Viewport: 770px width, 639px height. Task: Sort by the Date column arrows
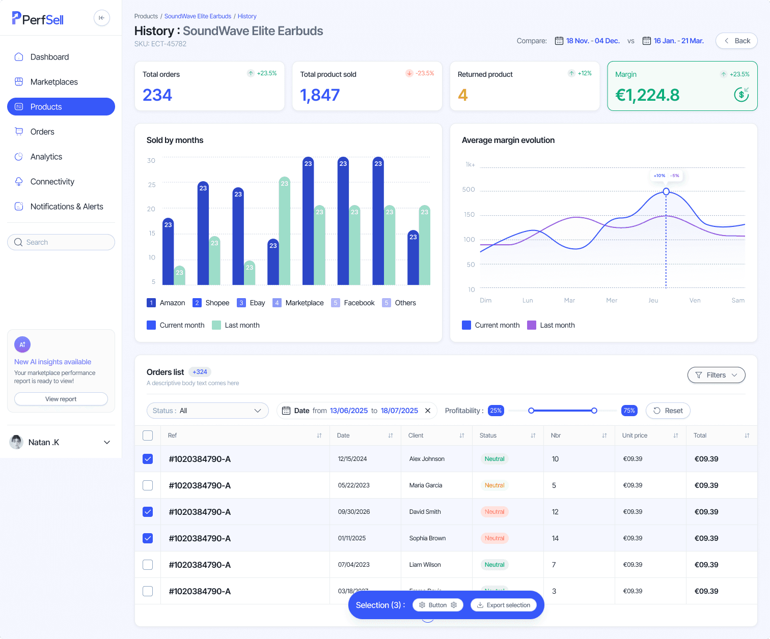coord(391,435)
